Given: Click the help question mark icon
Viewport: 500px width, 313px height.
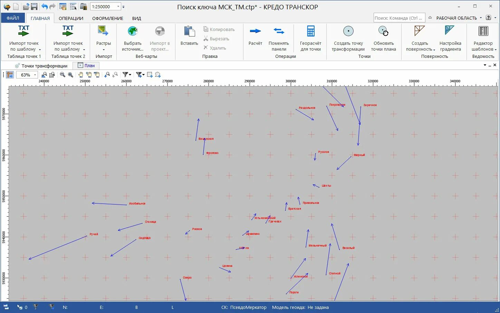Looking at the screenshot, I should pyautogui.click(x=488, y=18).
